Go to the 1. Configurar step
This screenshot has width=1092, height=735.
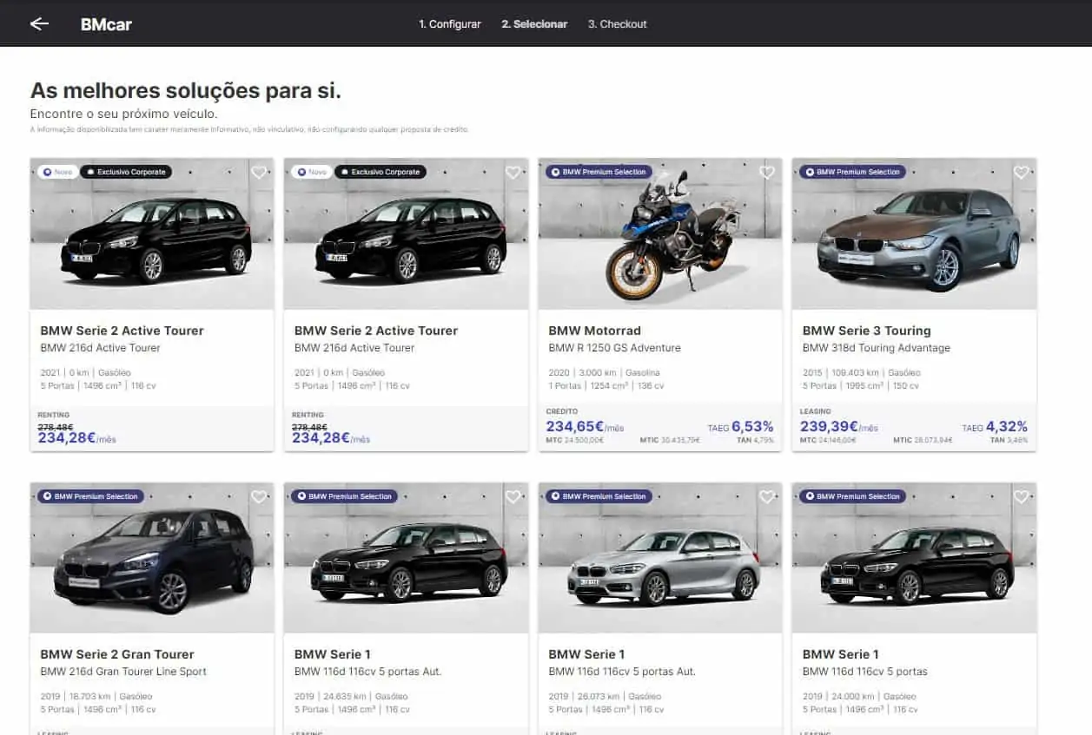[449, 24]
